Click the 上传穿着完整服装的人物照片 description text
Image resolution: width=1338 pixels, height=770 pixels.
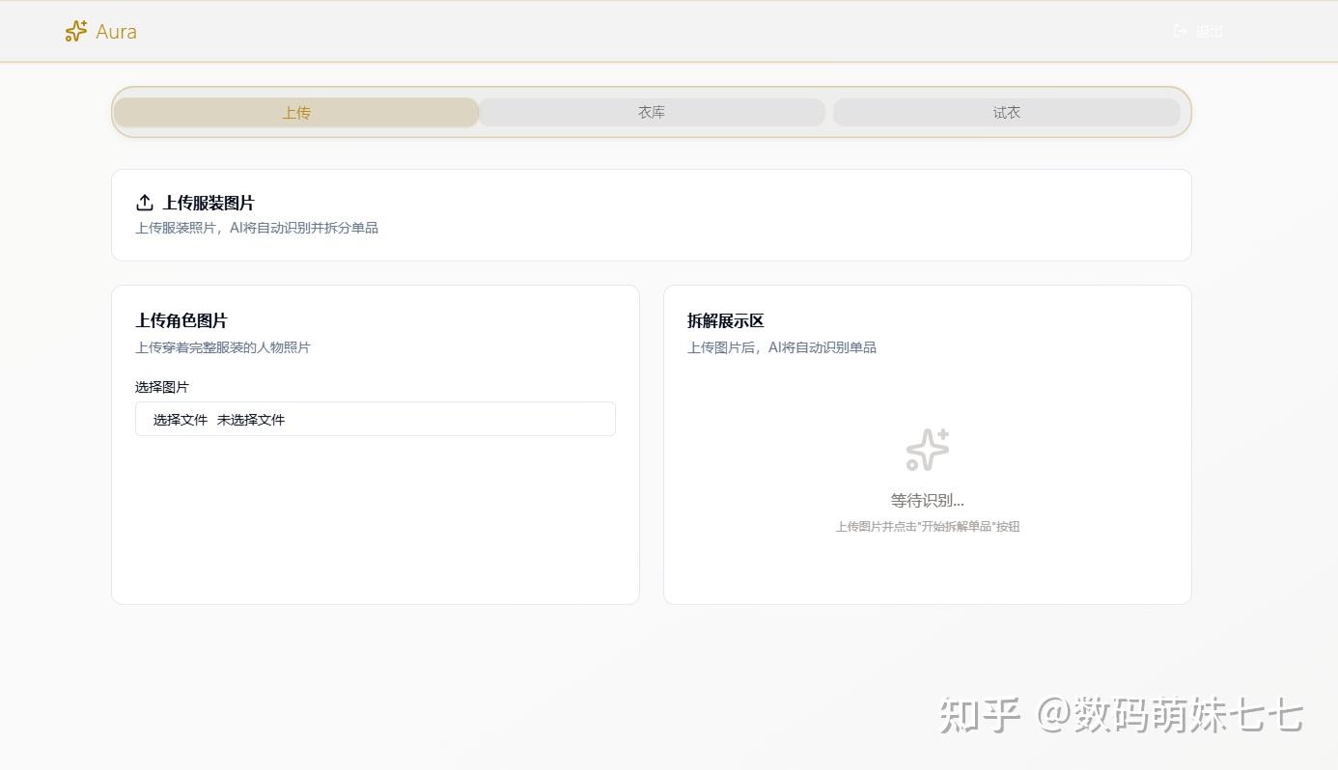pyautogui.click(x=222, y=347)
